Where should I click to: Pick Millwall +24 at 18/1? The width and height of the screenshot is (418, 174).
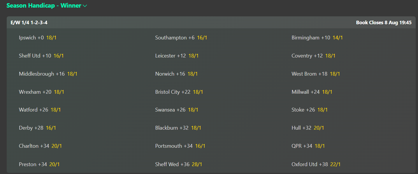[312, 92]
